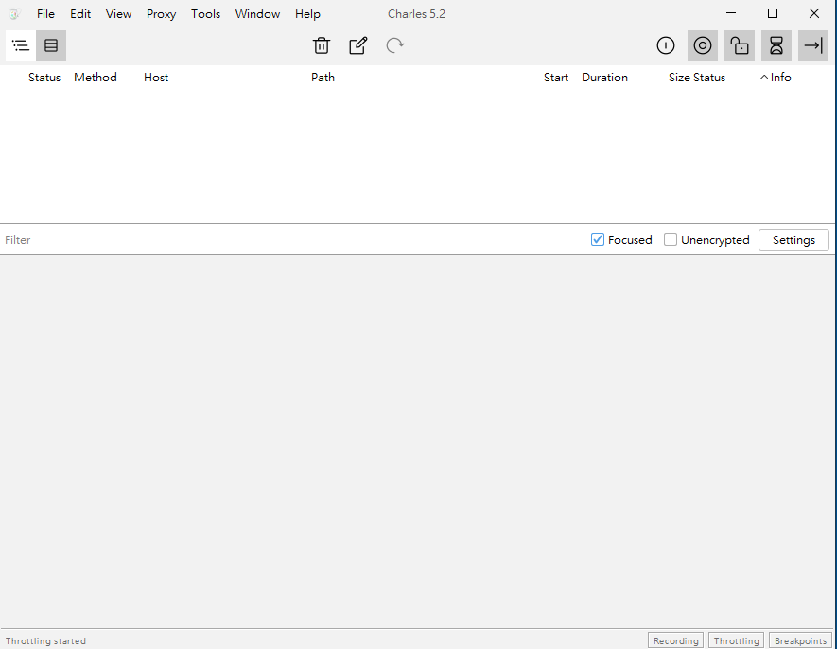Screen dimensions: 837x649
Task: Open the Proxy menu
Action: tap(161, 14)
